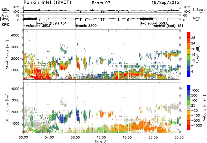This screenshot has height=143, width=207.
Task: Select the "themis 3300" CPID label
Action: pos(86,26)
